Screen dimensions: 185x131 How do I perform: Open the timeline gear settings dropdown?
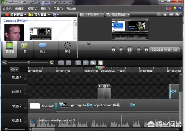click(x=14, y=70)
